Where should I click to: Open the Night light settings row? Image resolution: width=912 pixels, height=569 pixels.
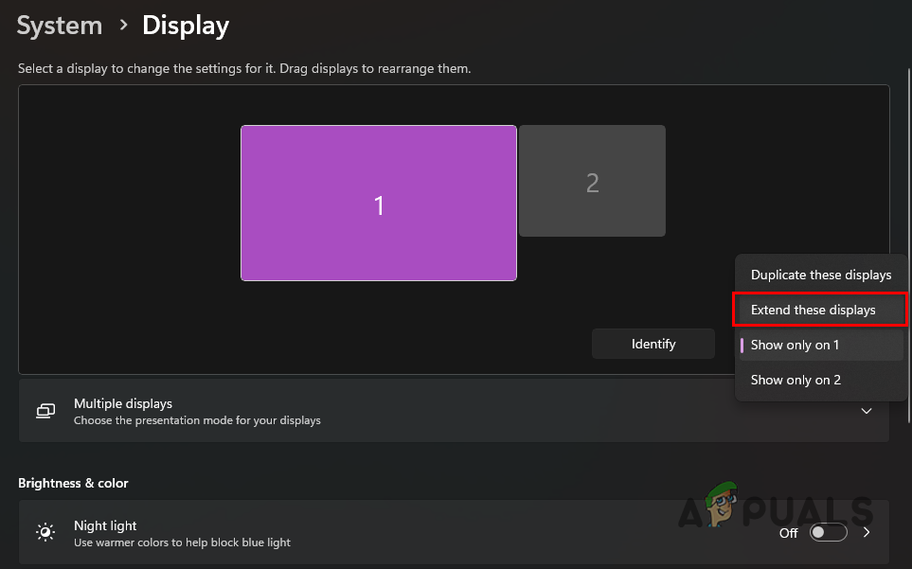click(x=454, y=532)
